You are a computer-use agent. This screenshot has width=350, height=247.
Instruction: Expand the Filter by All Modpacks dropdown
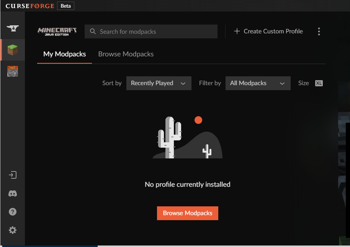[x=258, y=83]
